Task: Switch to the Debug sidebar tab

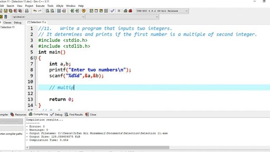Action: 17,22
